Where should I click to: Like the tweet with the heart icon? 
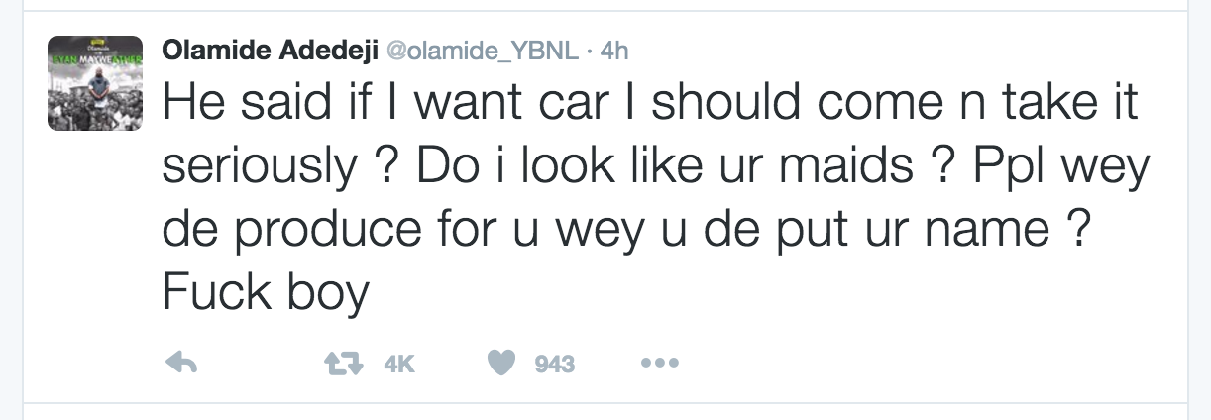coord(503,365)
